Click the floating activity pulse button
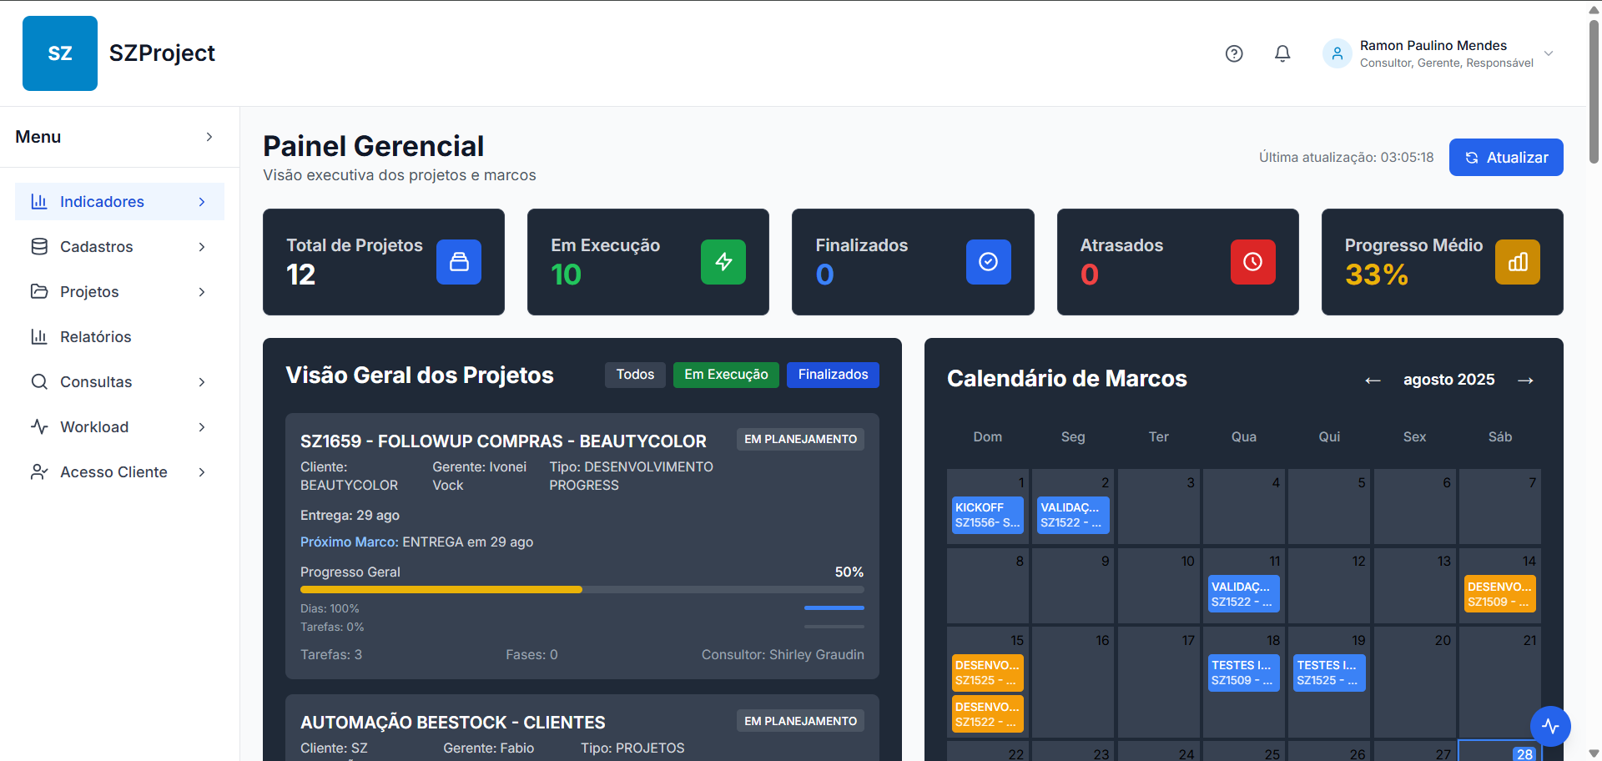Image resolution: width=1602 pixels, height=761 pixels. [1550, 726]
